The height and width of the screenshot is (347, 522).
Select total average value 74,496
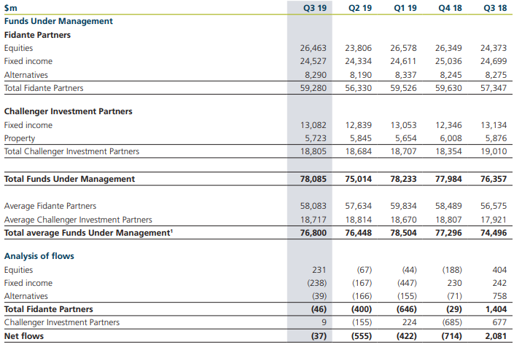[x=494, y=233]
